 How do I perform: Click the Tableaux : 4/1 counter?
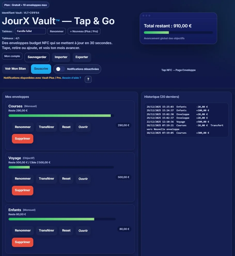point(11,38)
